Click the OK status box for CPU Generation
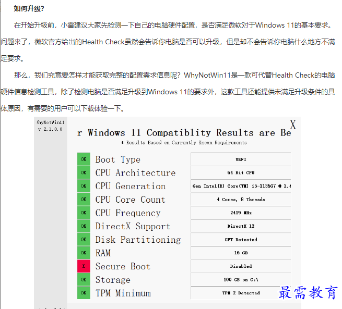This screenshot has width=342, height=309. 84,186
